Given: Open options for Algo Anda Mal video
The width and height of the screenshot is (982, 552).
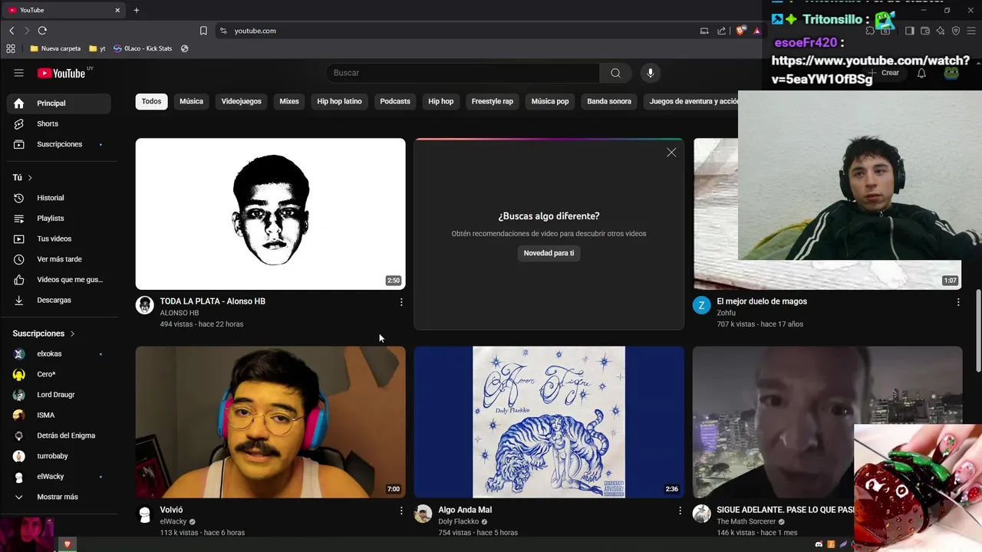Looking at the screenshot, I should click(x=679, y=511).
